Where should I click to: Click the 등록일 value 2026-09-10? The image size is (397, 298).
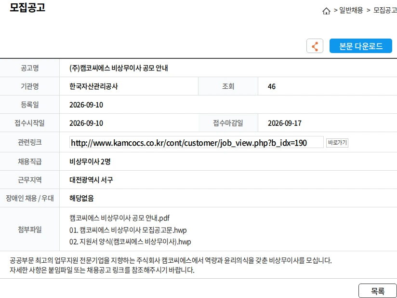point(86,105)
